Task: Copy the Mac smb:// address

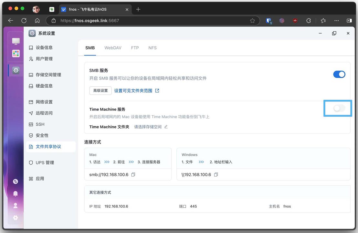Action: coord(133,175)
